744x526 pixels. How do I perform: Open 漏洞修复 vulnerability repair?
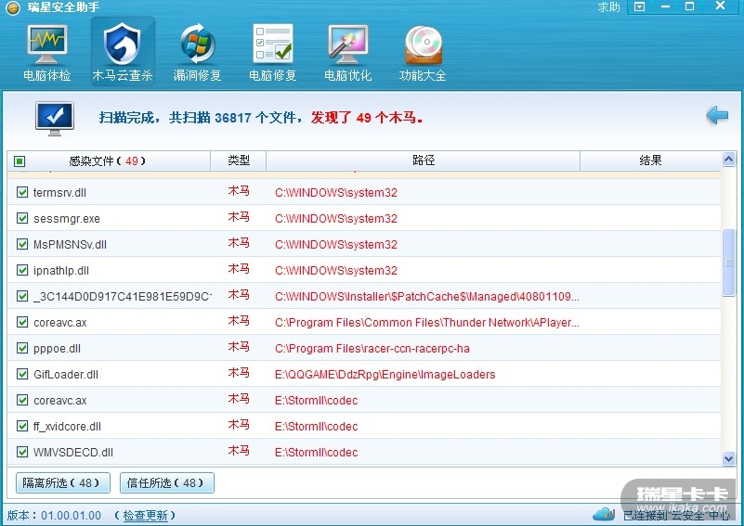pos(198,53)
